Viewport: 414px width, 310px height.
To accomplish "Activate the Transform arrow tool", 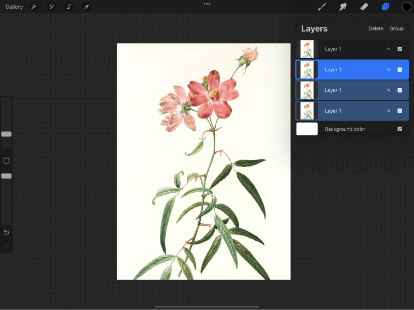I will [86, 7].
